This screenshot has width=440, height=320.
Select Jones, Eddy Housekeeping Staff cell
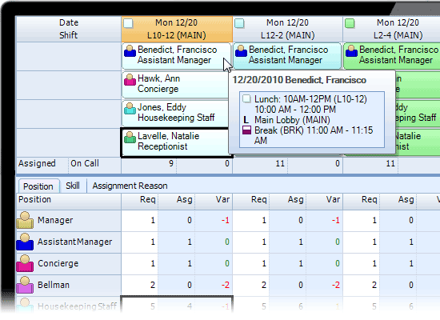click(x=175, y=113)
